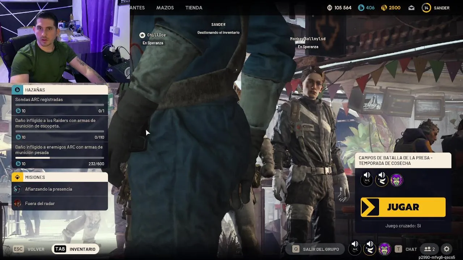Open the SANDER profile name in the top bar
The width and height of the screenshot is (463, 260).
tap(442, 8)
